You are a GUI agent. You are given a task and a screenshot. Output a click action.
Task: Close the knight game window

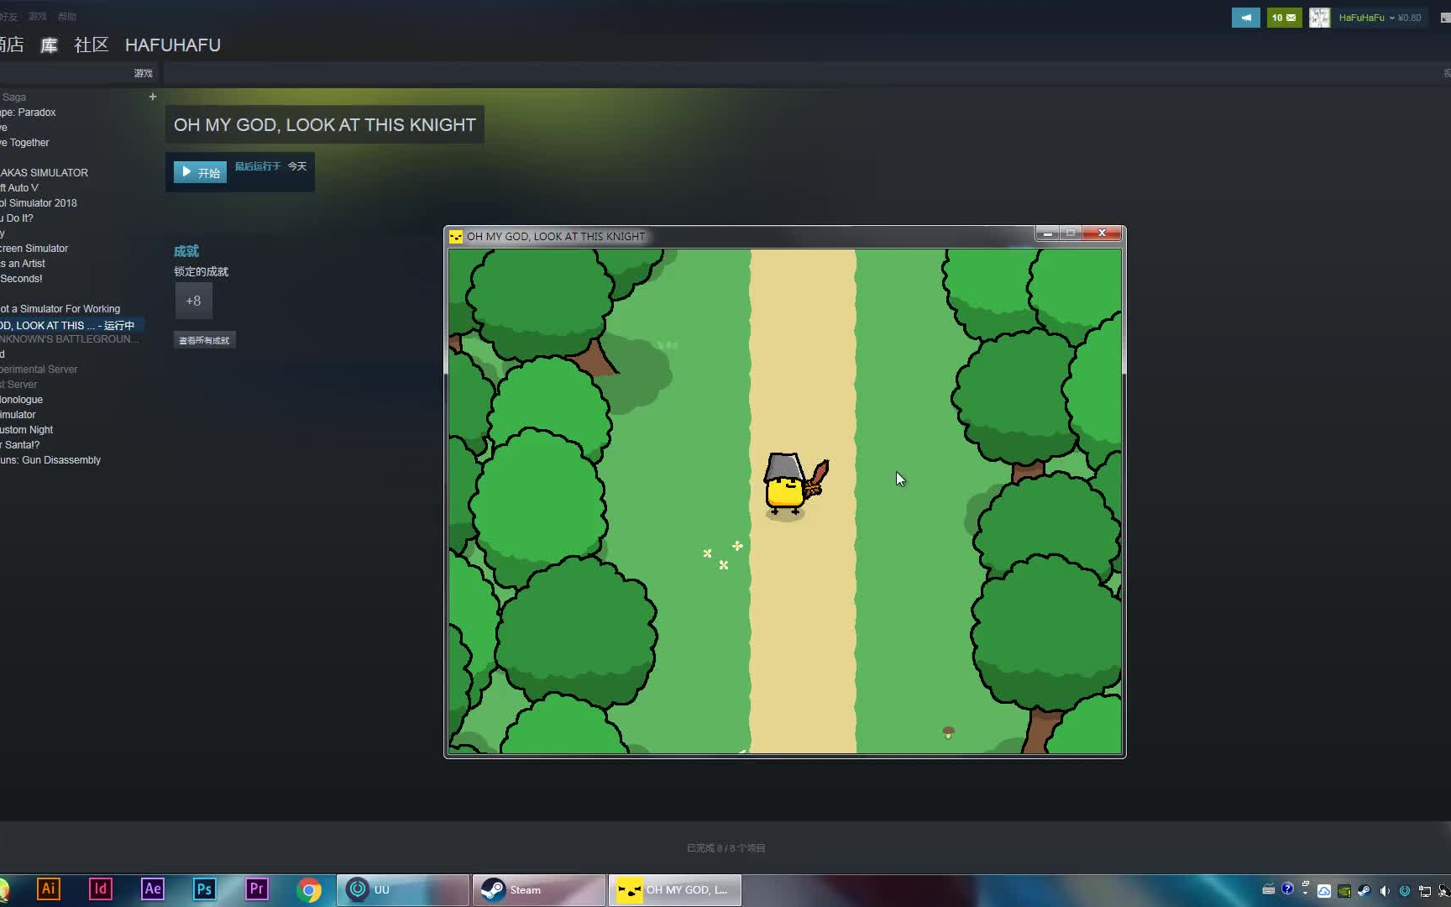click(1102, 233)
